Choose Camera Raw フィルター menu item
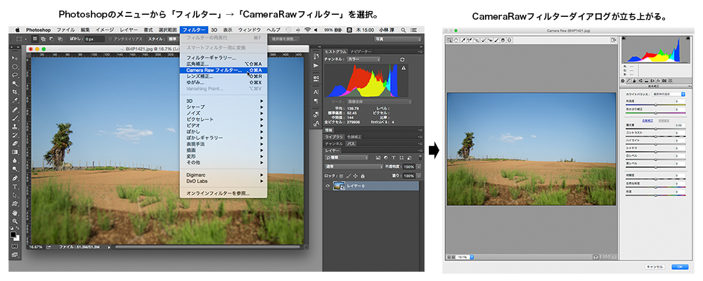This screenshot has height=281, width=703. point(223,70)
